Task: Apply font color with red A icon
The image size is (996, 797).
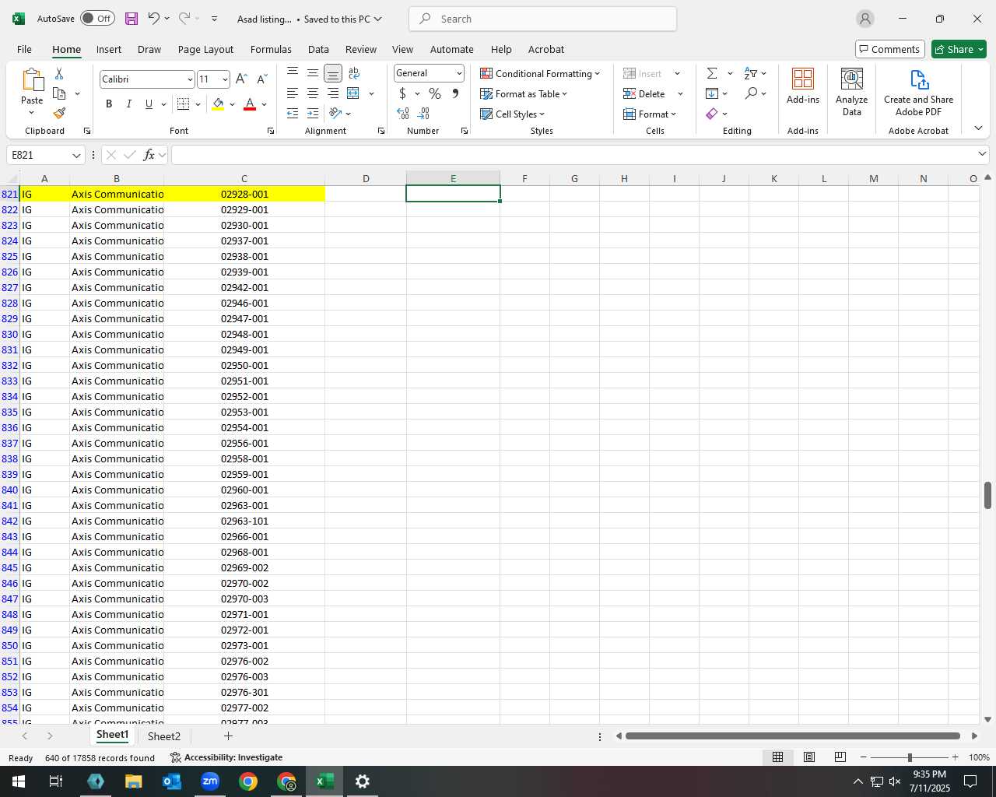Action: point(250,104)
